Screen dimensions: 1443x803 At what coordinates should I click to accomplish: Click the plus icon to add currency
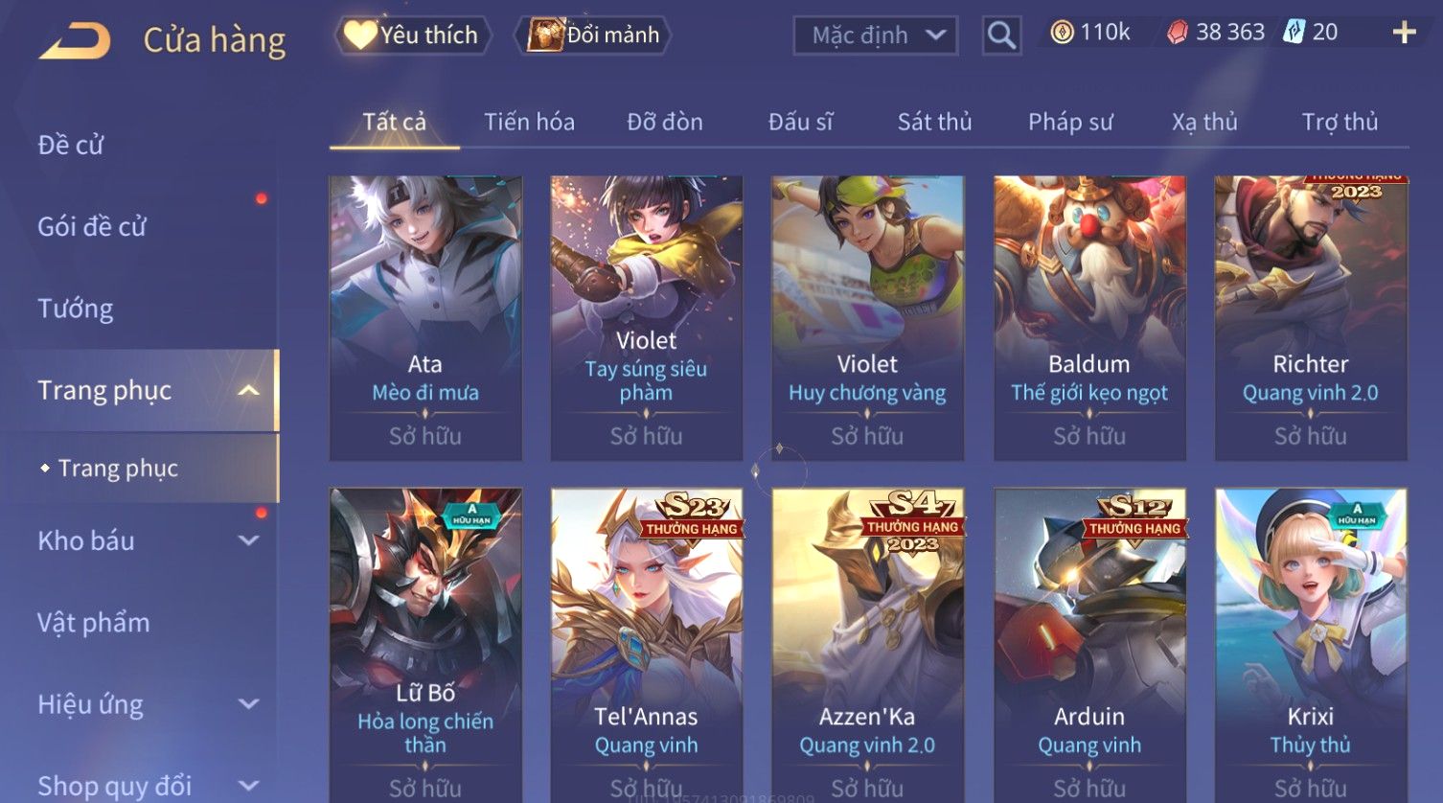point(1404,33)
